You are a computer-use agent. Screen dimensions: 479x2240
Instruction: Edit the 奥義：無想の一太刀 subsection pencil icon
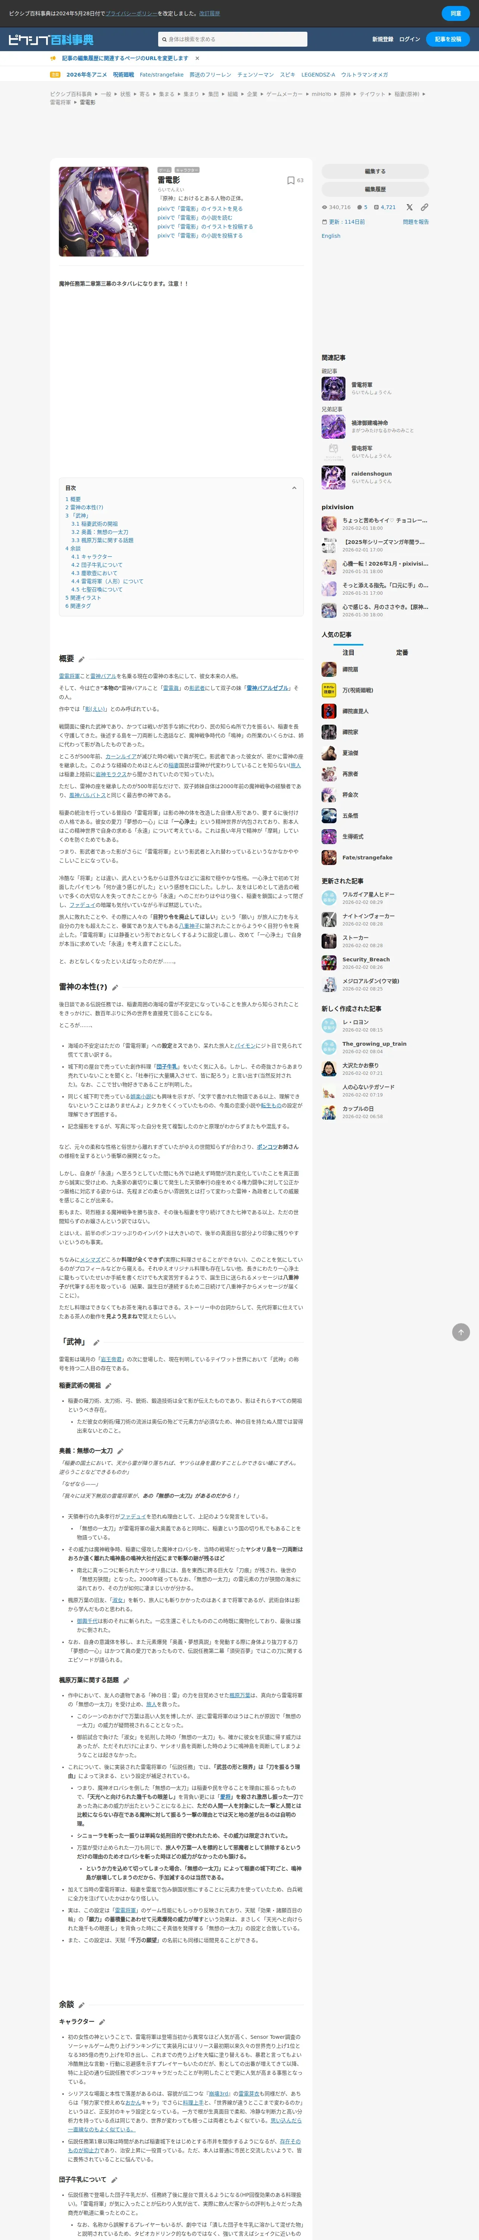point(120,1451)
